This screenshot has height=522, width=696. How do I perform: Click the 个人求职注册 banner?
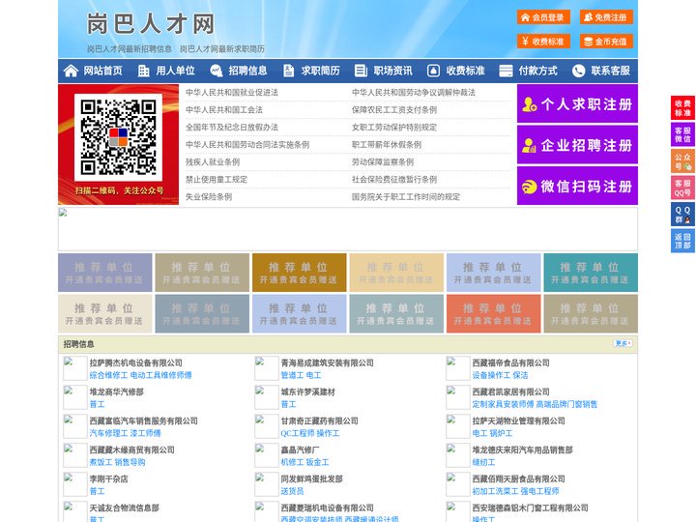coord(577,103)
